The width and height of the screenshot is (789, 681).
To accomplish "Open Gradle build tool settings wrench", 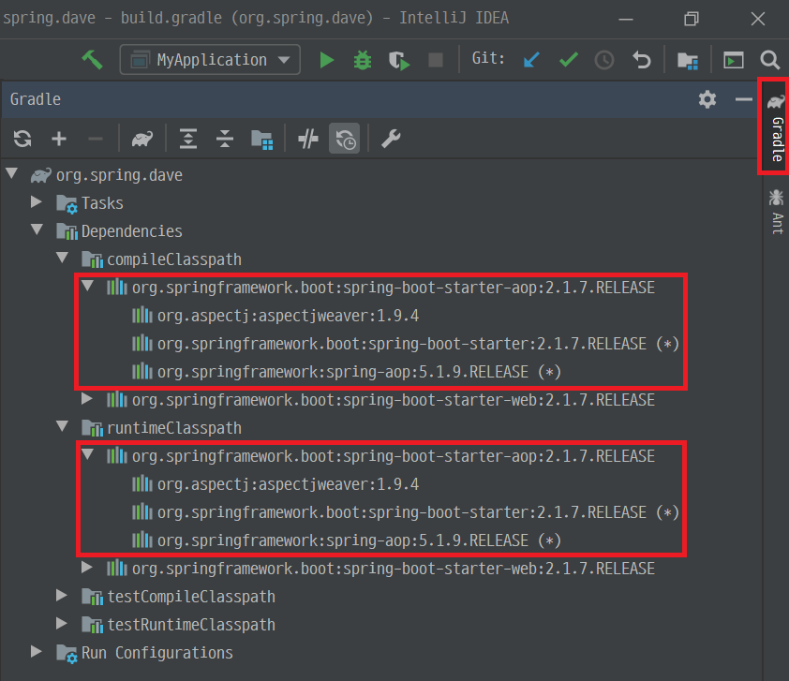I will pos(391,139).
